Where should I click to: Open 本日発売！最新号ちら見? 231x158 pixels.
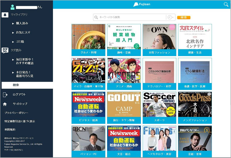coord(25,74)
